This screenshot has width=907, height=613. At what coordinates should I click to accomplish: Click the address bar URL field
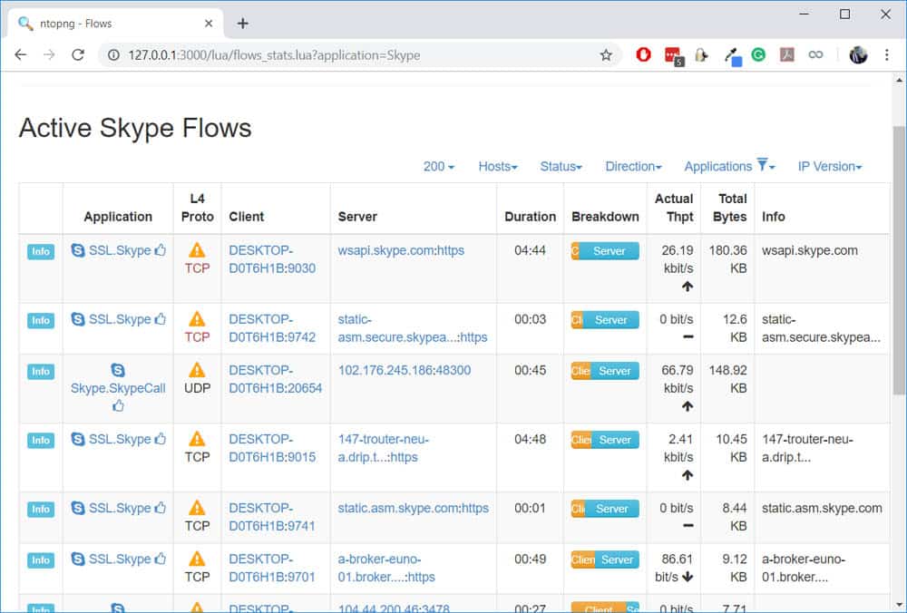click(358, 55)
